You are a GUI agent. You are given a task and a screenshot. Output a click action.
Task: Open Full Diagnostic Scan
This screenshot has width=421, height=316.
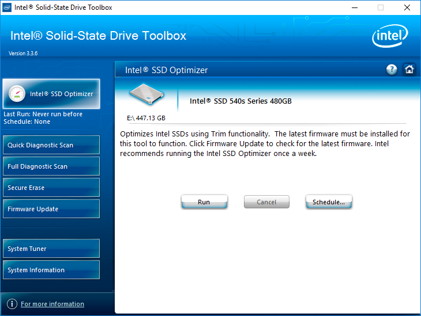click(51, 166)
